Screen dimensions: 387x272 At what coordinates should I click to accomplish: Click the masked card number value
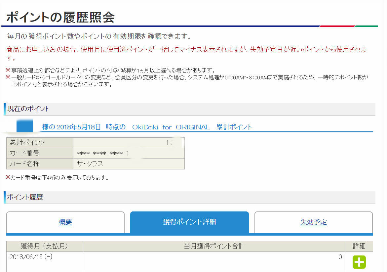tap(102, 154)
